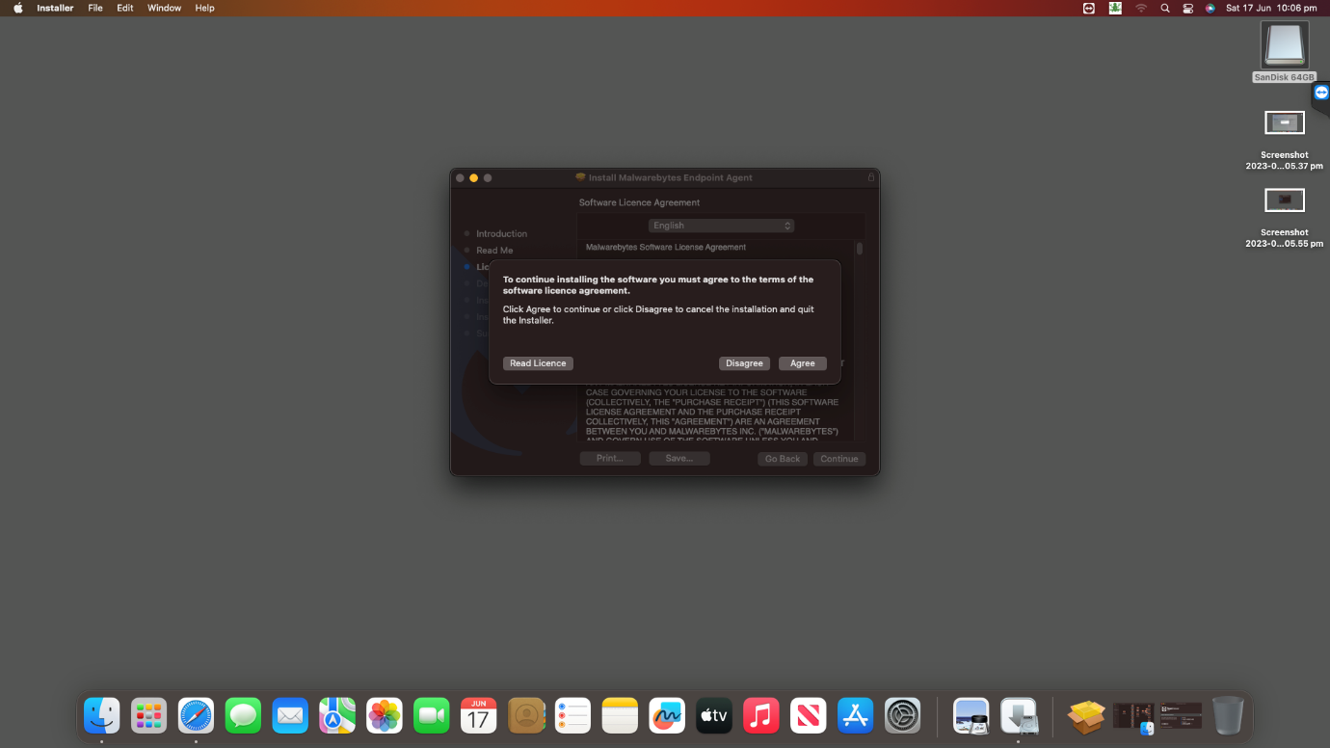Open Maps from the dock
Image resolution: width=1330 pixels, height=748 pixels.
coord(337,715)
